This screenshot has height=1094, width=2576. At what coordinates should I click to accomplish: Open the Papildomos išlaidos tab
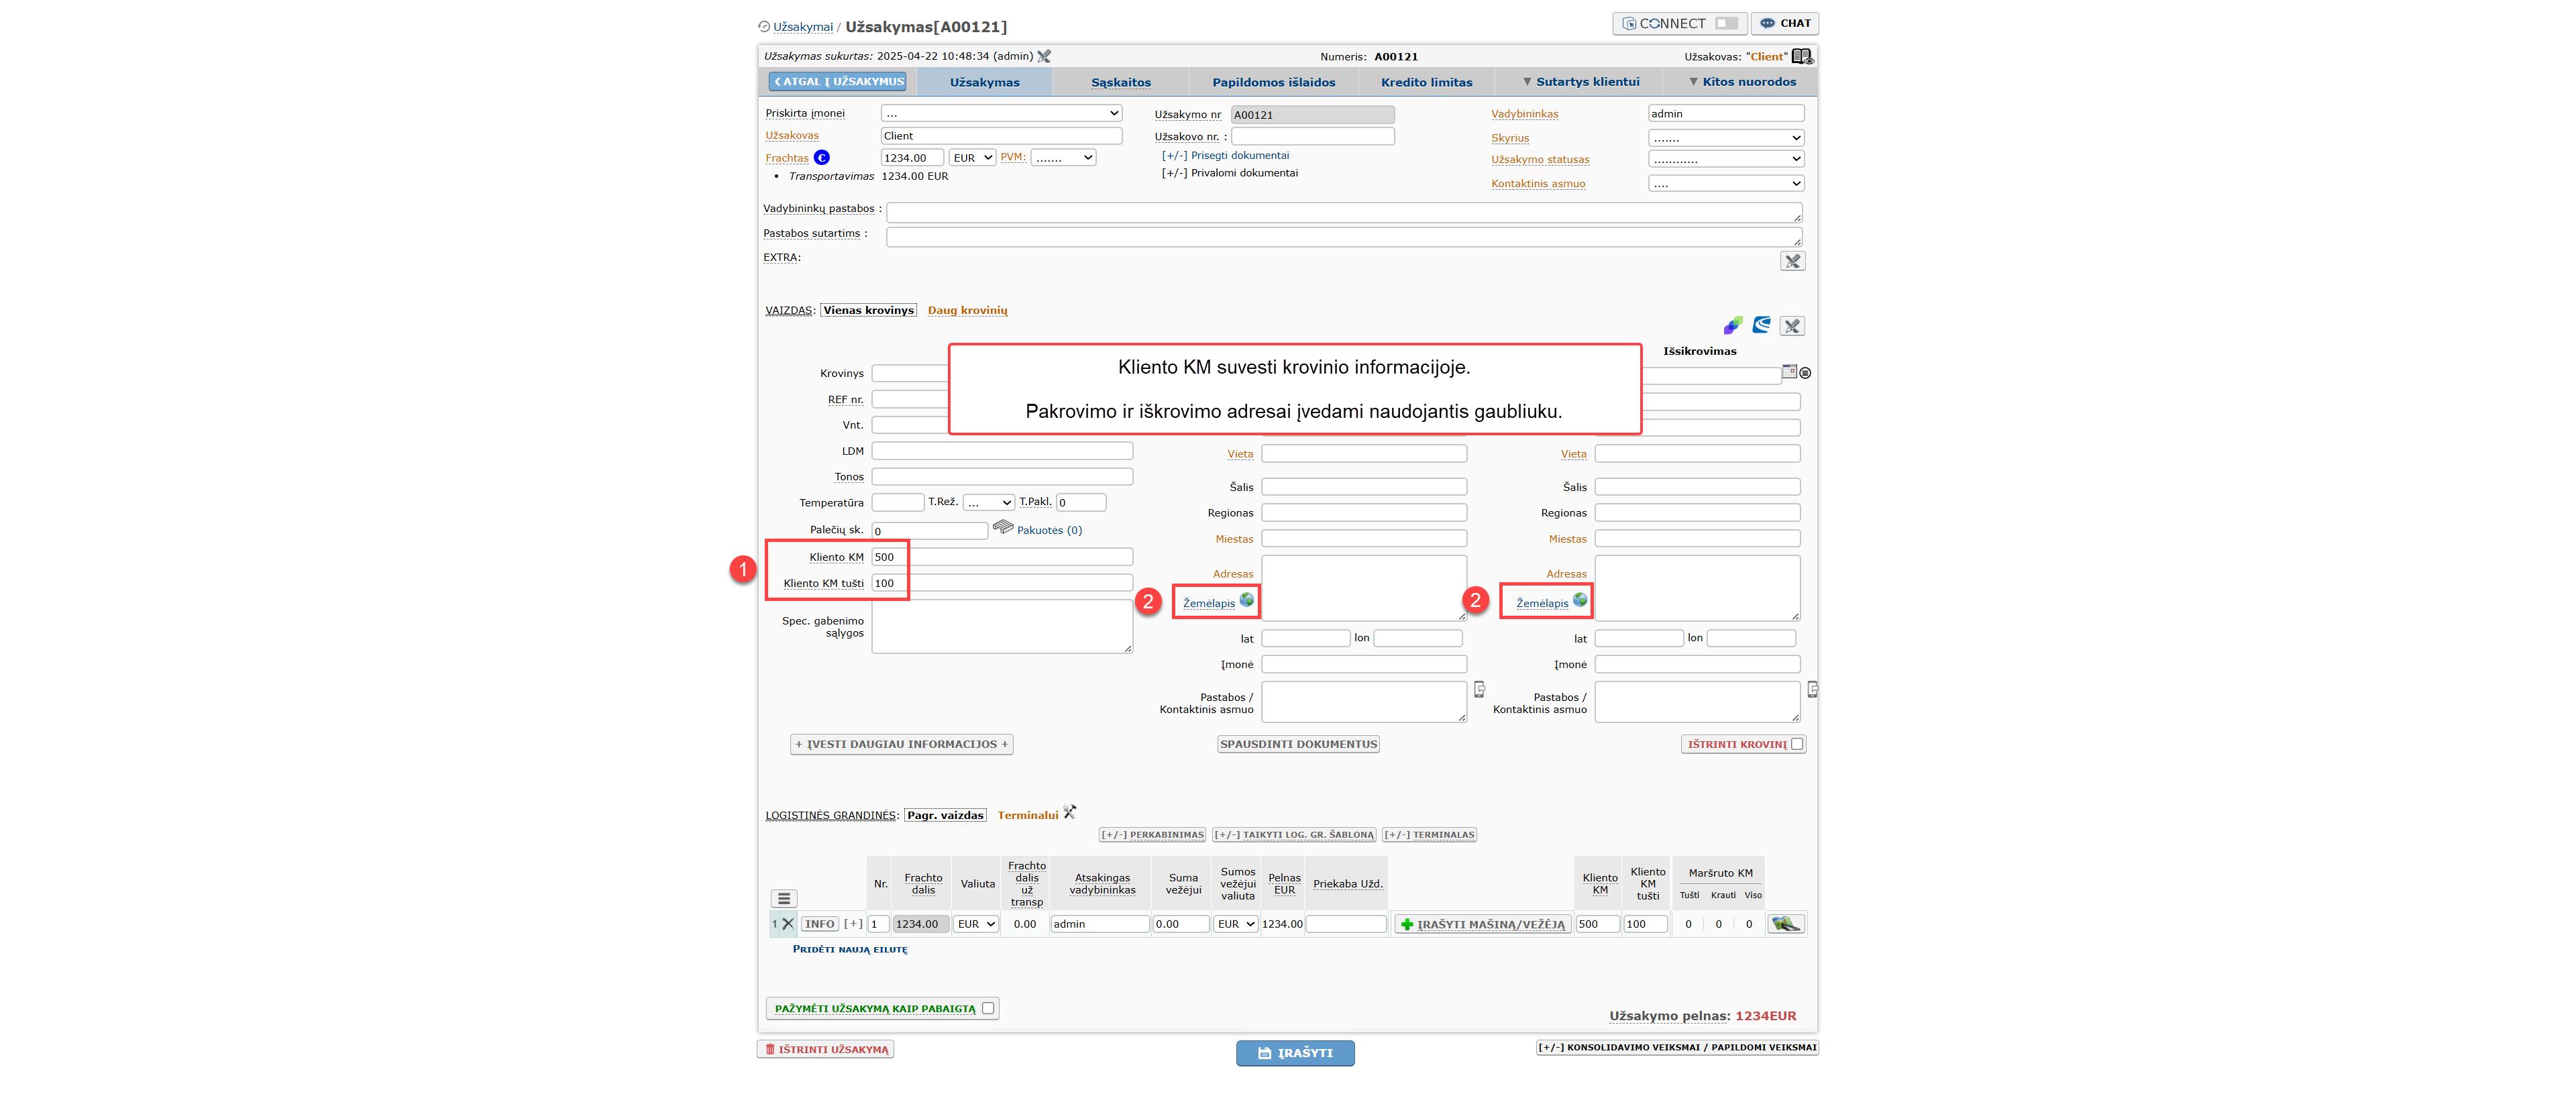pyautogui.click(x=1273, y=83)
